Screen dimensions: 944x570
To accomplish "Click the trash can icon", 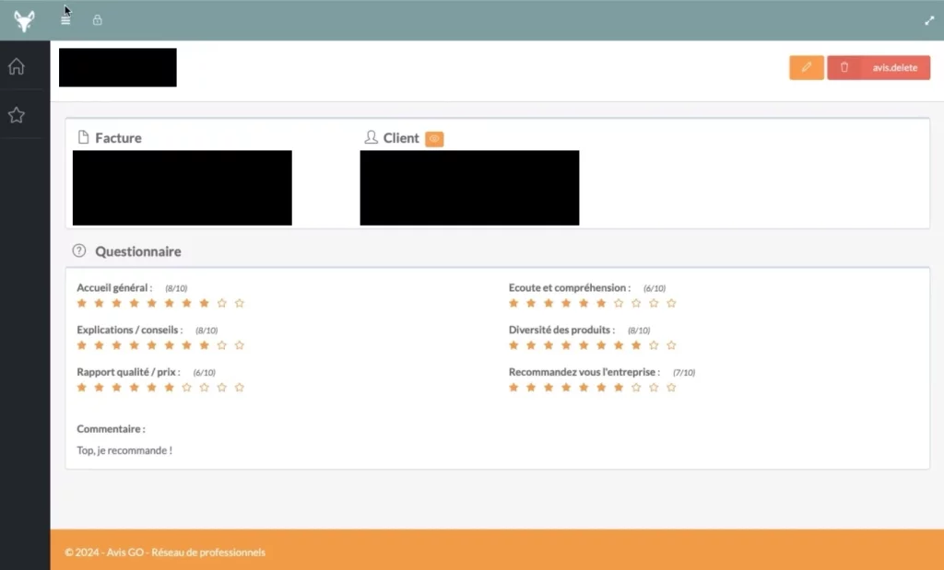I will tap(844, 67).
